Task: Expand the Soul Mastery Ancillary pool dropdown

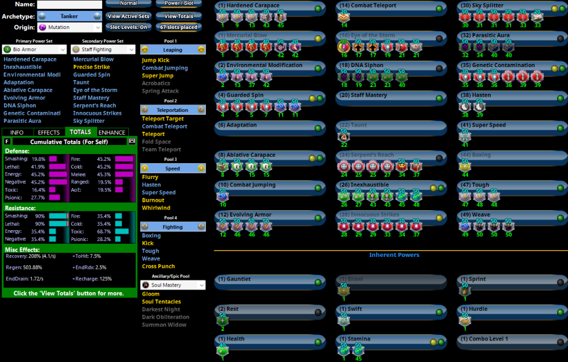Action: [173, 285]
